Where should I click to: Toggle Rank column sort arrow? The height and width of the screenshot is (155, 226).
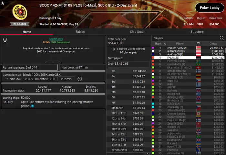[x=165, y=44]
